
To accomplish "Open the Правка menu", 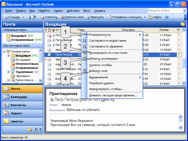I will pyautogui.click(x=21, y=11).
